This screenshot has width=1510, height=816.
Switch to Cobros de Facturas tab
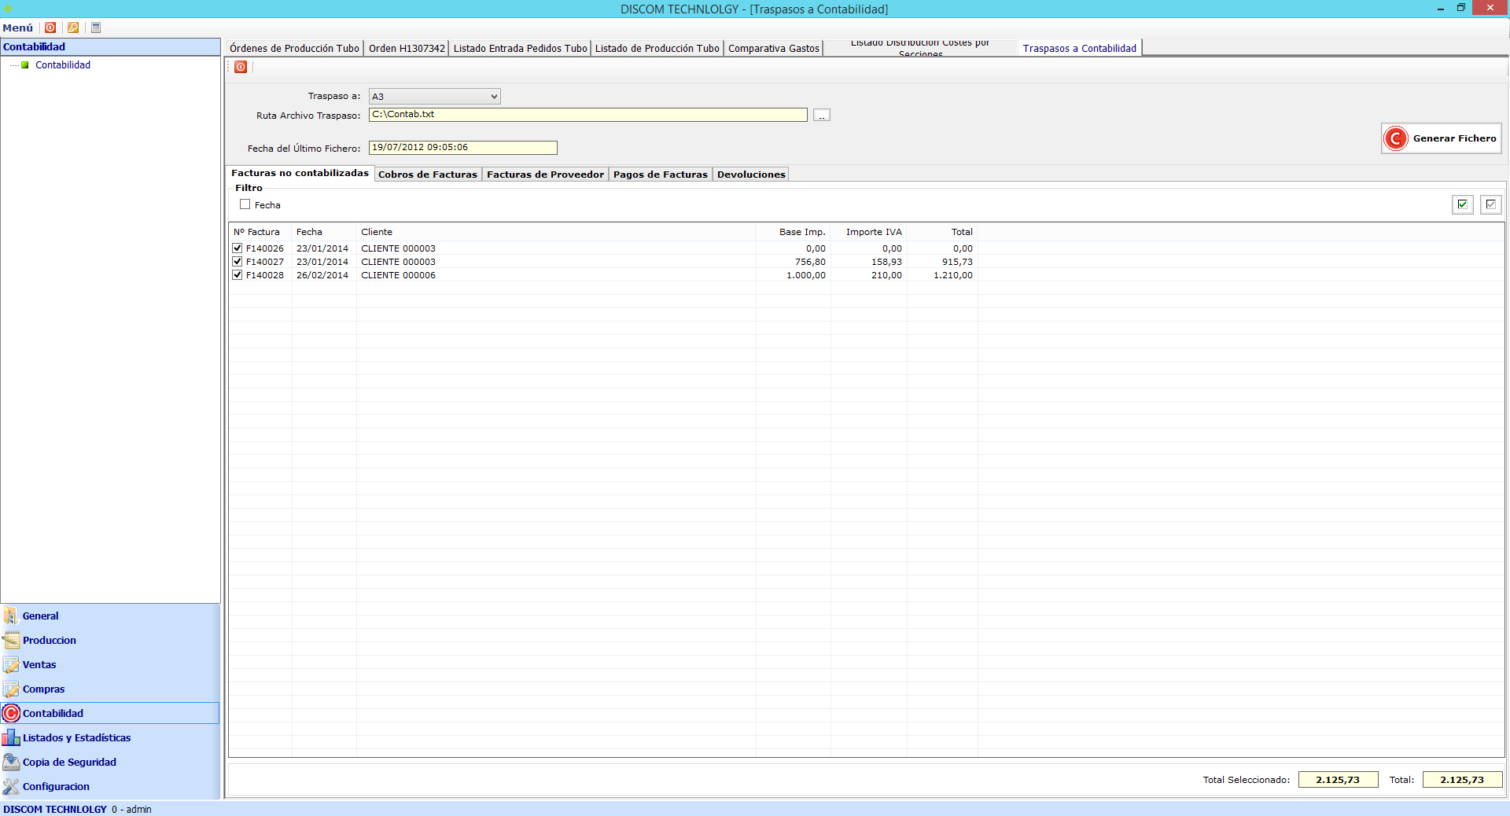coord(427,175)
